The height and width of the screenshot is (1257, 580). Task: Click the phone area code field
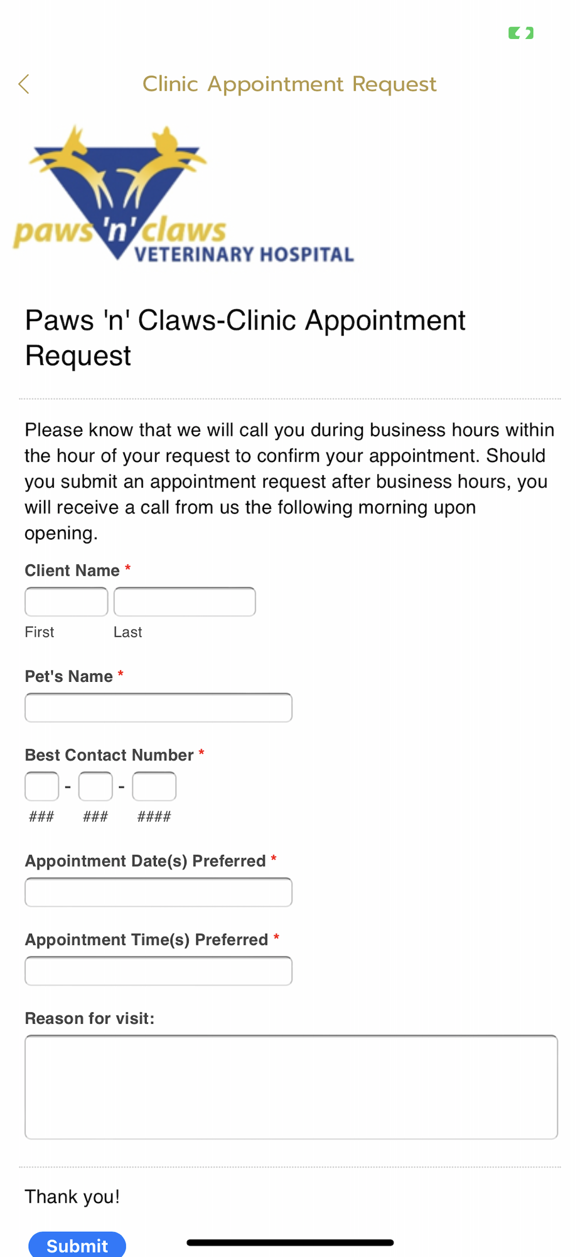pyautogui.click(x=41, y=786)
